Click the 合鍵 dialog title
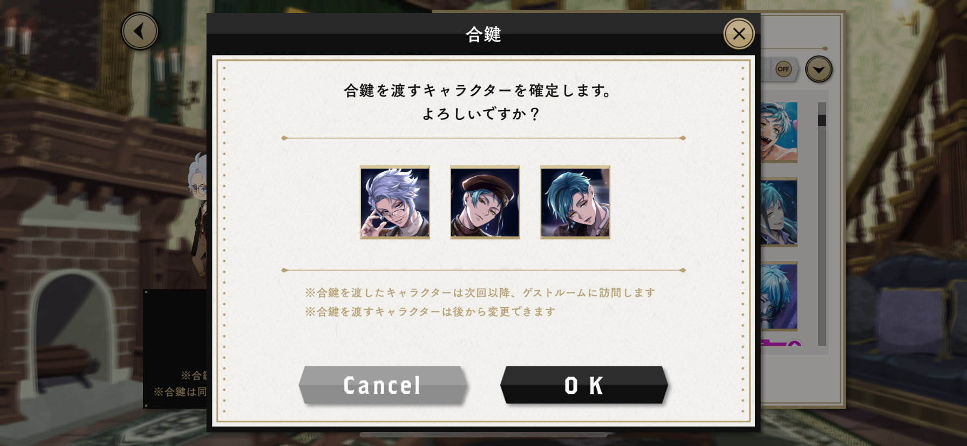Image resolution: width=967 pixels, height=446 pixels. coord(483,34)
